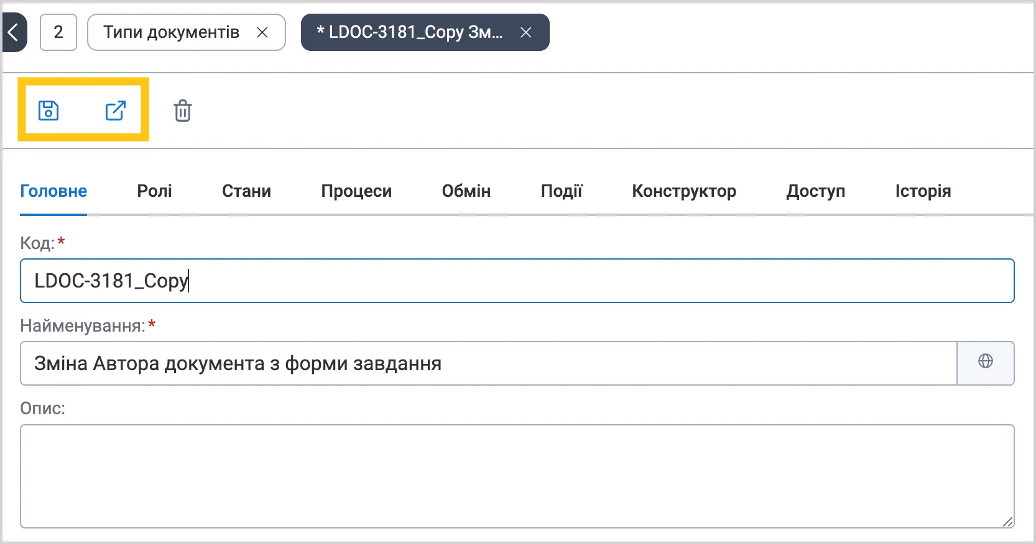This screenshot has height=544, width=1036.
Task: Open the Конструктор tab
Action: tap(684, 191)
